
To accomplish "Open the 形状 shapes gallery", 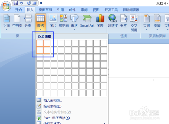I will [74, 22].
